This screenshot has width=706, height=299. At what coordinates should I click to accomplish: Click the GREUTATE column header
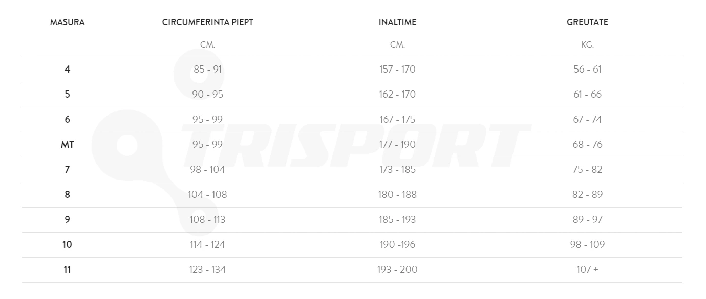click(x=587, y=22)
